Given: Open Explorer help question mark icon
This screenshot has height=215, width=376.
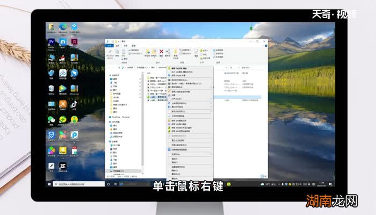Looking at the screenshot, I should 266,46.
